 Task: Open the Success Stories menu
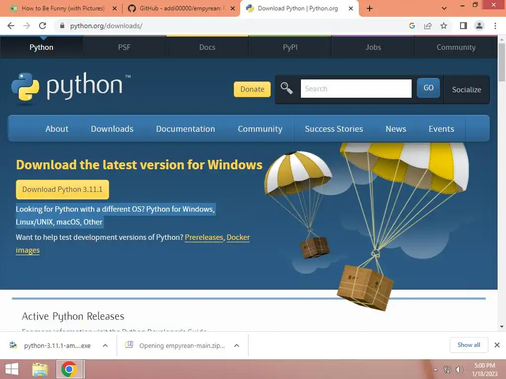tap(334, 129)
